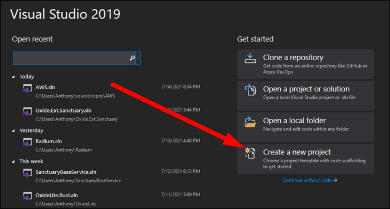Follow the Continue without code link
This screenshot has height=209, width=390.
pyautogui.click(x=310, y=180)
